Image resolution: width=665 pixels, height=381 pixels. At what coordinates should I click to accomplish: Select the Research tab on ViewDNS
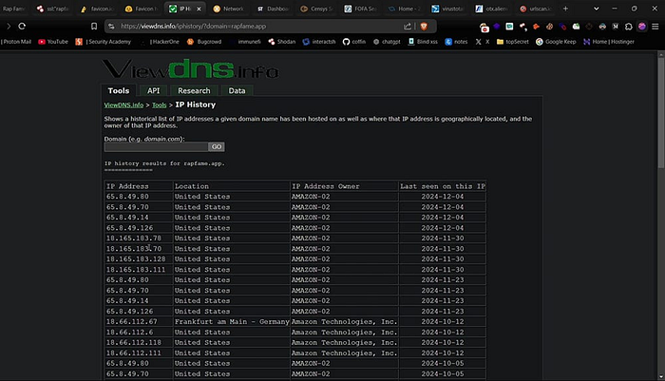click(x=194, y=91)
